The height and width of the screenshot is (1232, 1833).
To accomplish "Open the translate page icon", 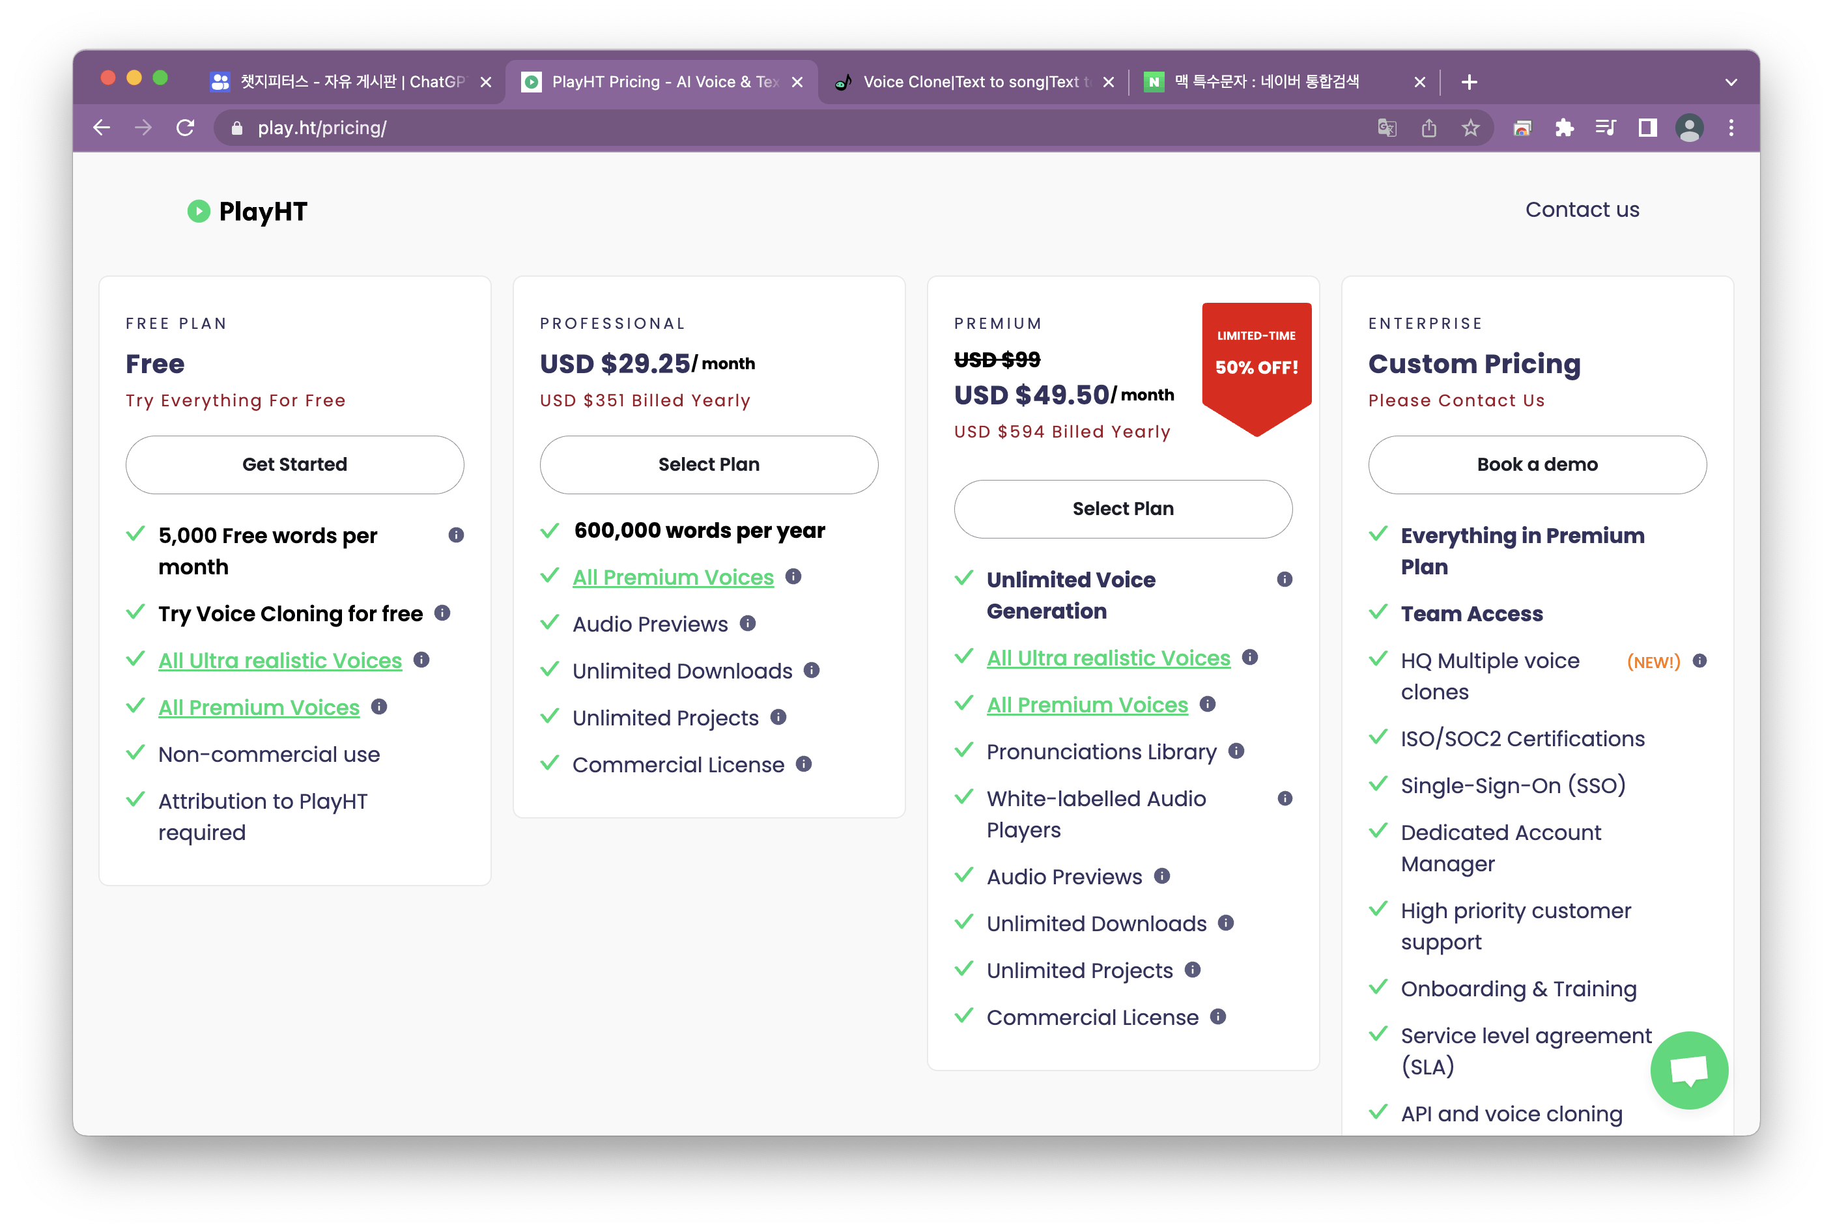I will [x=1387, y=127].
